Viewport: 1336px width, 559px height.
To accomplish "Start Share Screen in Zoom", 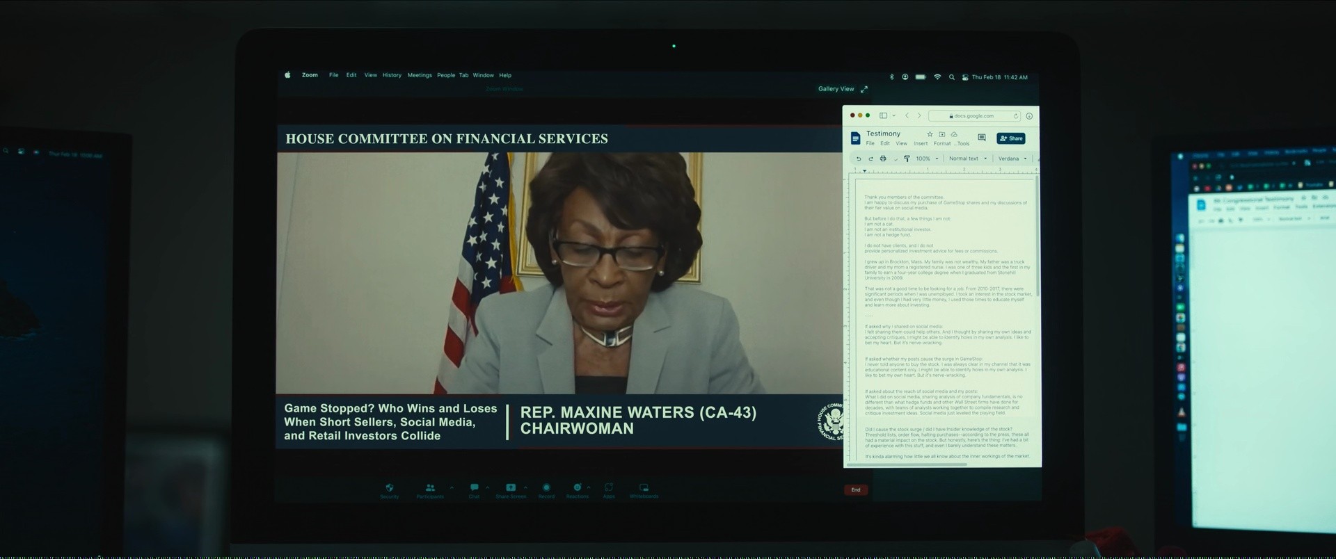I will (x=511, y=489).
